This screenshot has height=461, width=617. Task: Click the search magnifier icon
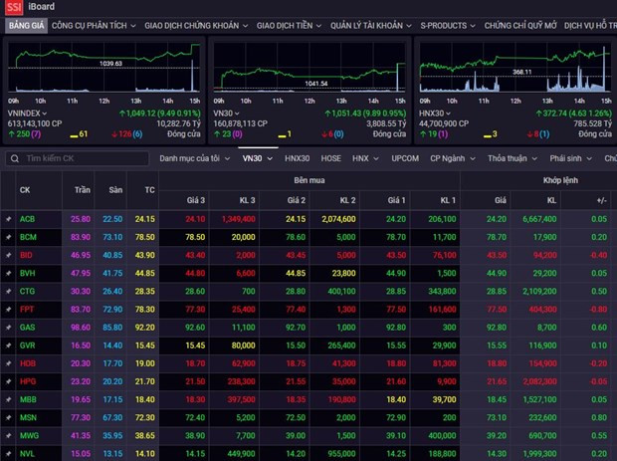(x=15, y=158)
